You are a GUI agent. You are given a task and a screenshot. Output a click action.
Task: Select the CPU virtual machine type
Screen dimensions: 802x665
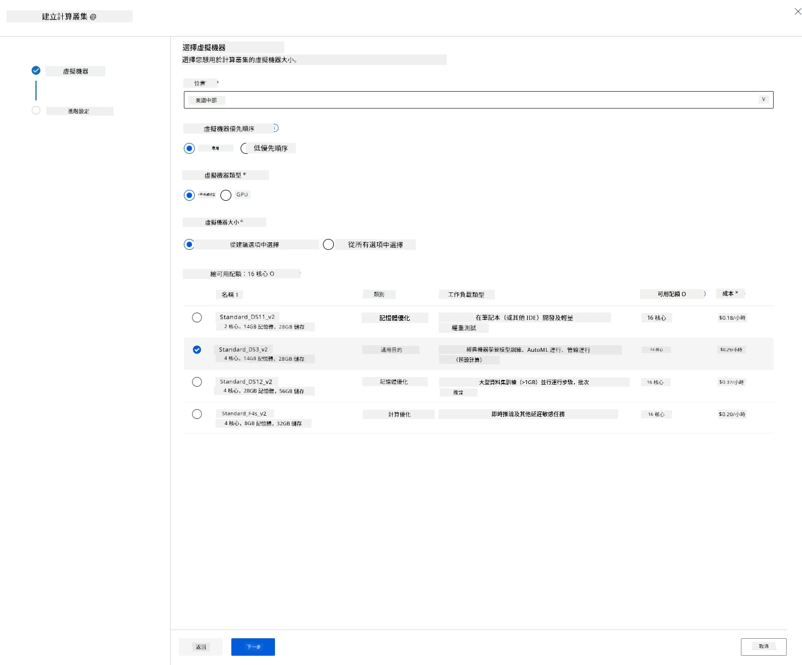[x=189, y=195]
